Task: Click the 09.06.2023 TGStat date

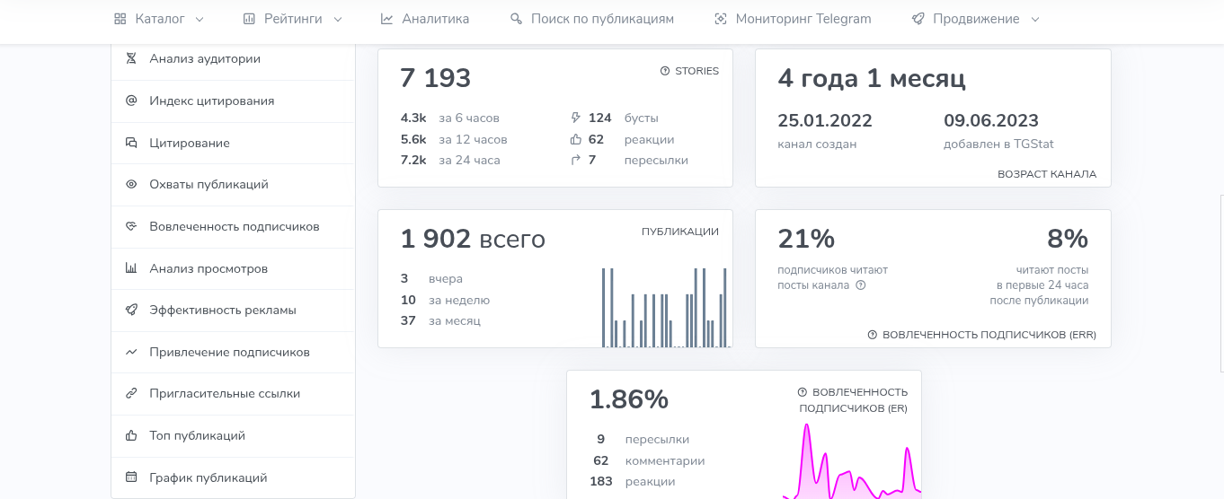Action: [x=991, y=120]
